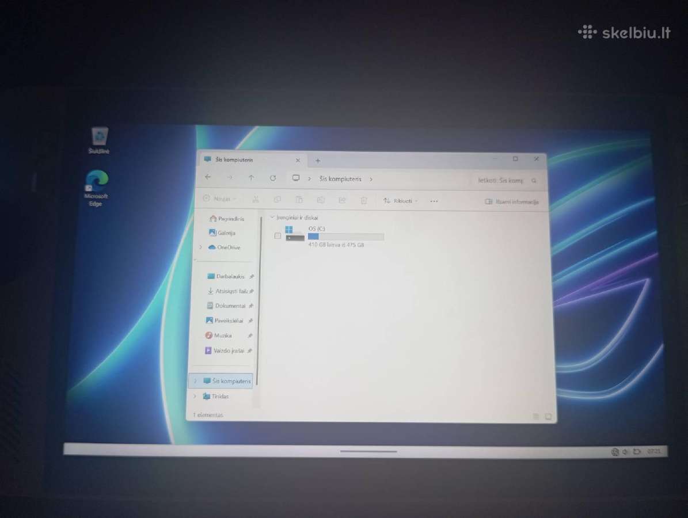Image resolution: width=688 pixels, height=518 pixels.
Task: Open Microsoft Edge desktop shortcut
Action: (96, 188)
